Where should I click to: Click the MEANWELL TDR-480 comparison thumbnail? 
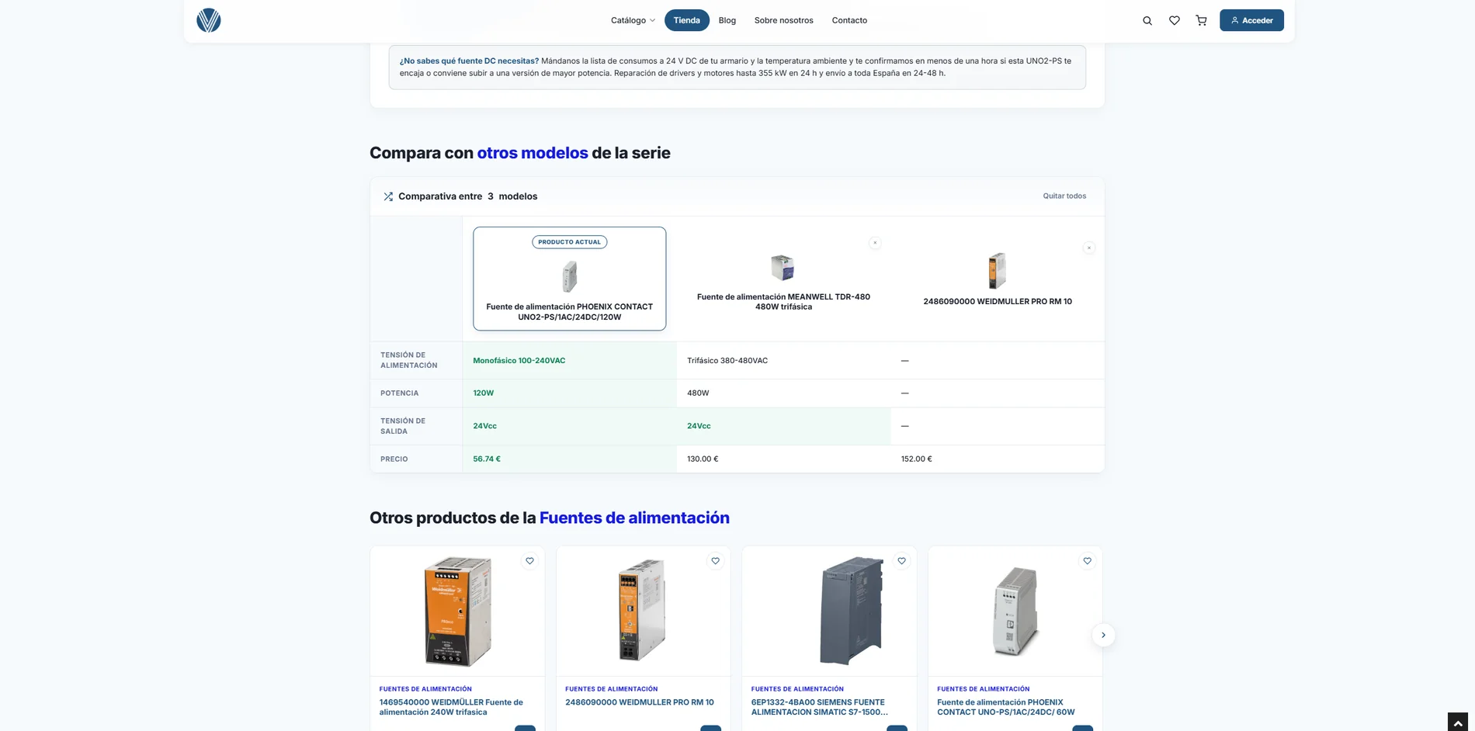pyautogui.click(x=783, y=268)
